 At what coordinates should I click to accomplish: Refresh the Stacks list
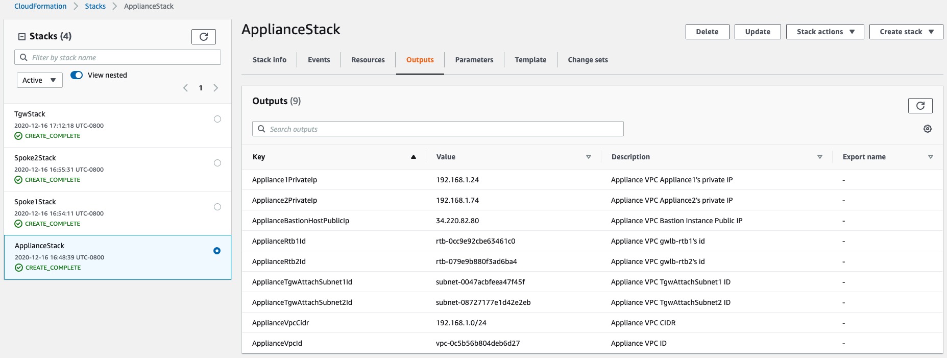coord(203,37)
